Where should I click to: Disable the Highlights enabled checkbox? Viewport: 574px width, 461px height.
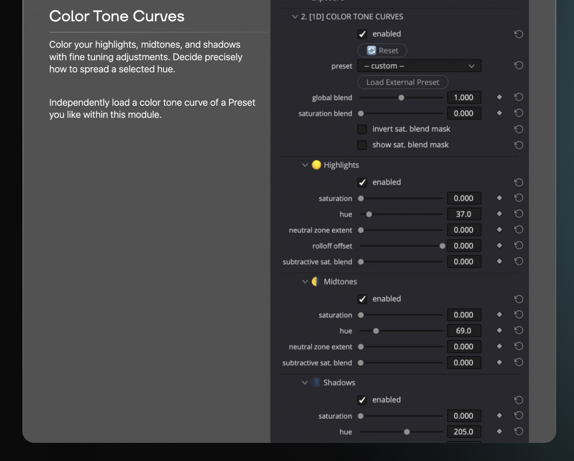click(362, 182)
